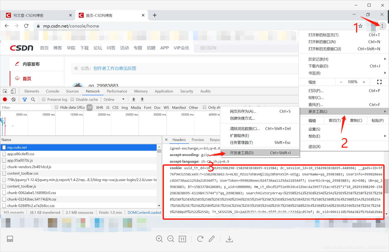
Task: Open Online throttling dropdown
Action: (x=114, y=99)
